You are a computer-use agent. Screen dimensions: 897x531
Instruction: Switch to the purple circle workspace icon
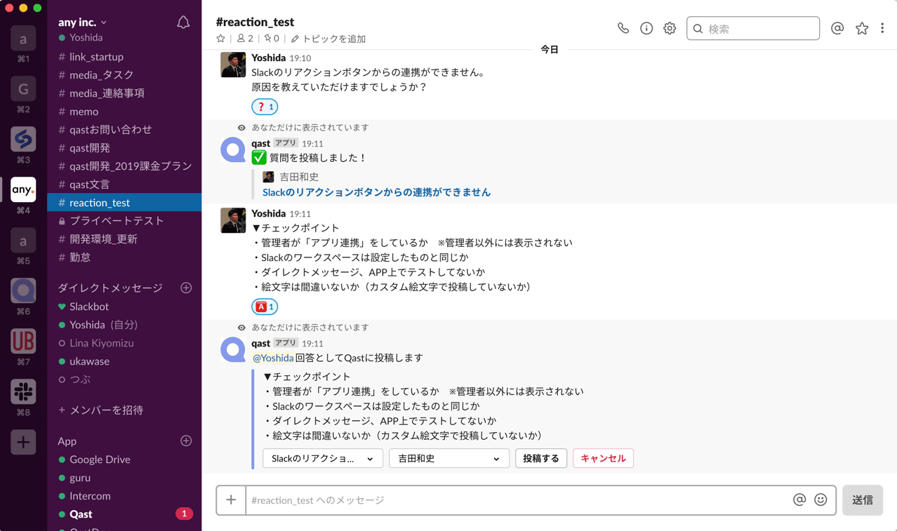click(x=23, y=290)
